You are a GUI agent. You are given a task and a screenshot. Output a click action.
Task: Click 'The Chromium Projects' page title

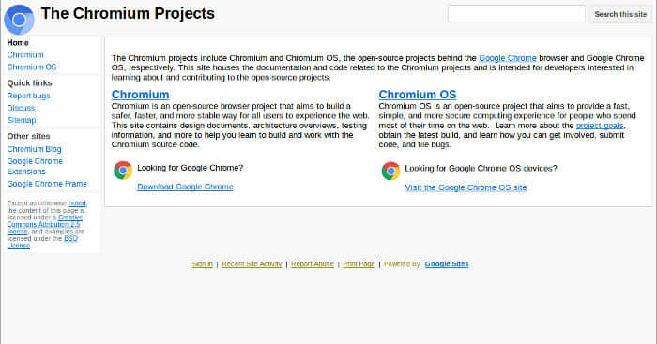128,13
